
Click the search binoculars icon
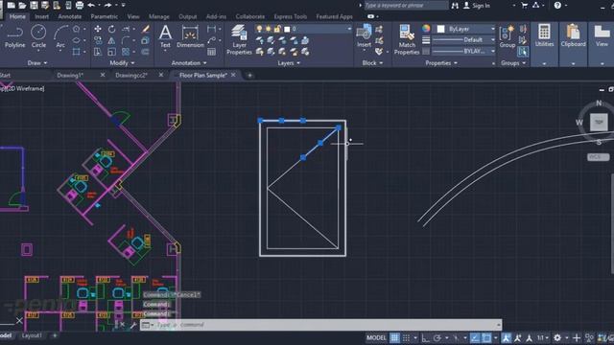[x=455, y=5]
